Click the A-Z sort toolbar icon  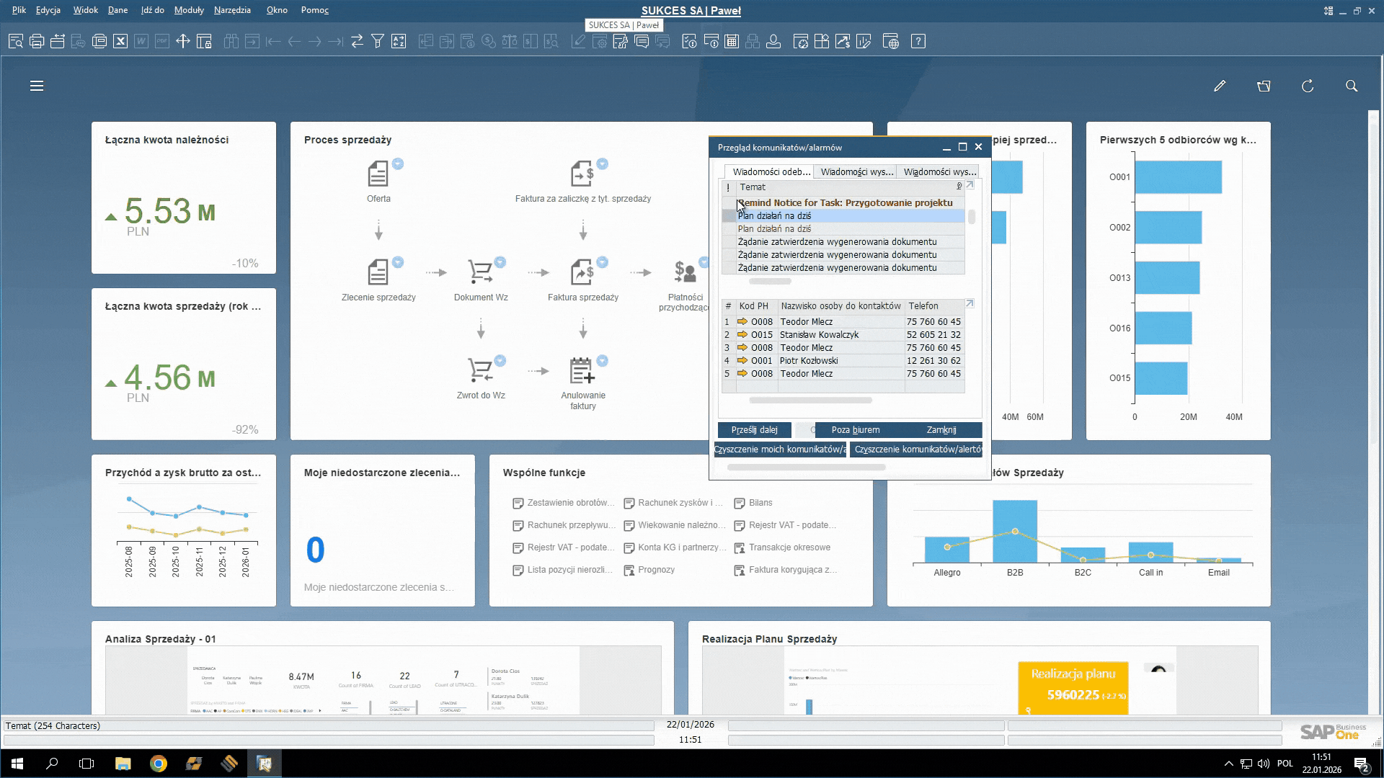click(399, 41)
